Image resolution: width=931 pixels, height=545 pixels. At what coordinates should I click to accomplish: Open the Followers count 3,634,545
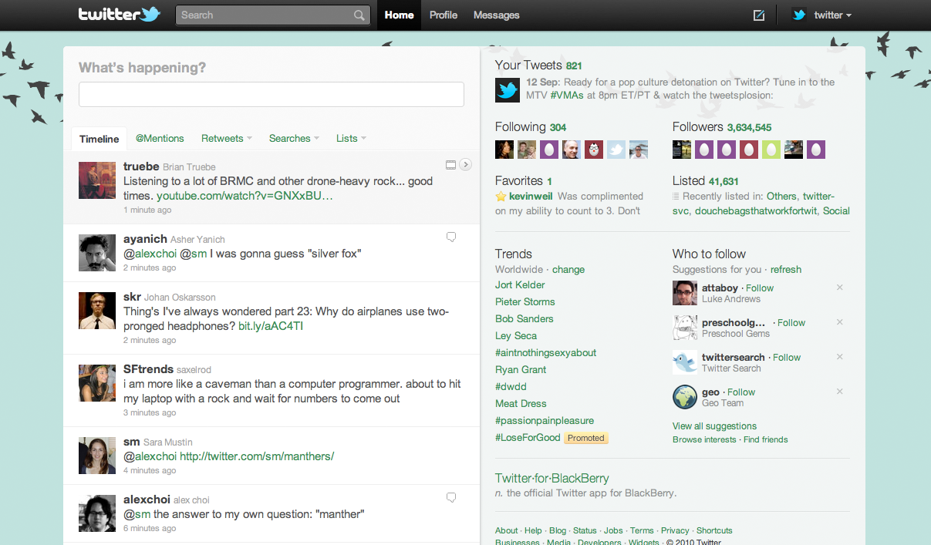[749, 127]
